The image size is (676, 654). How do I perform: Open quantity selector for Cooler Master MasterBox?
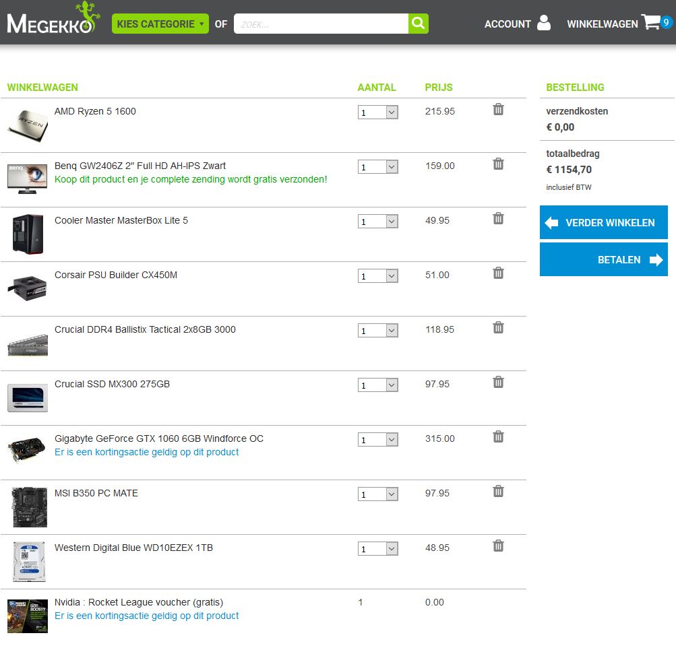377,222
